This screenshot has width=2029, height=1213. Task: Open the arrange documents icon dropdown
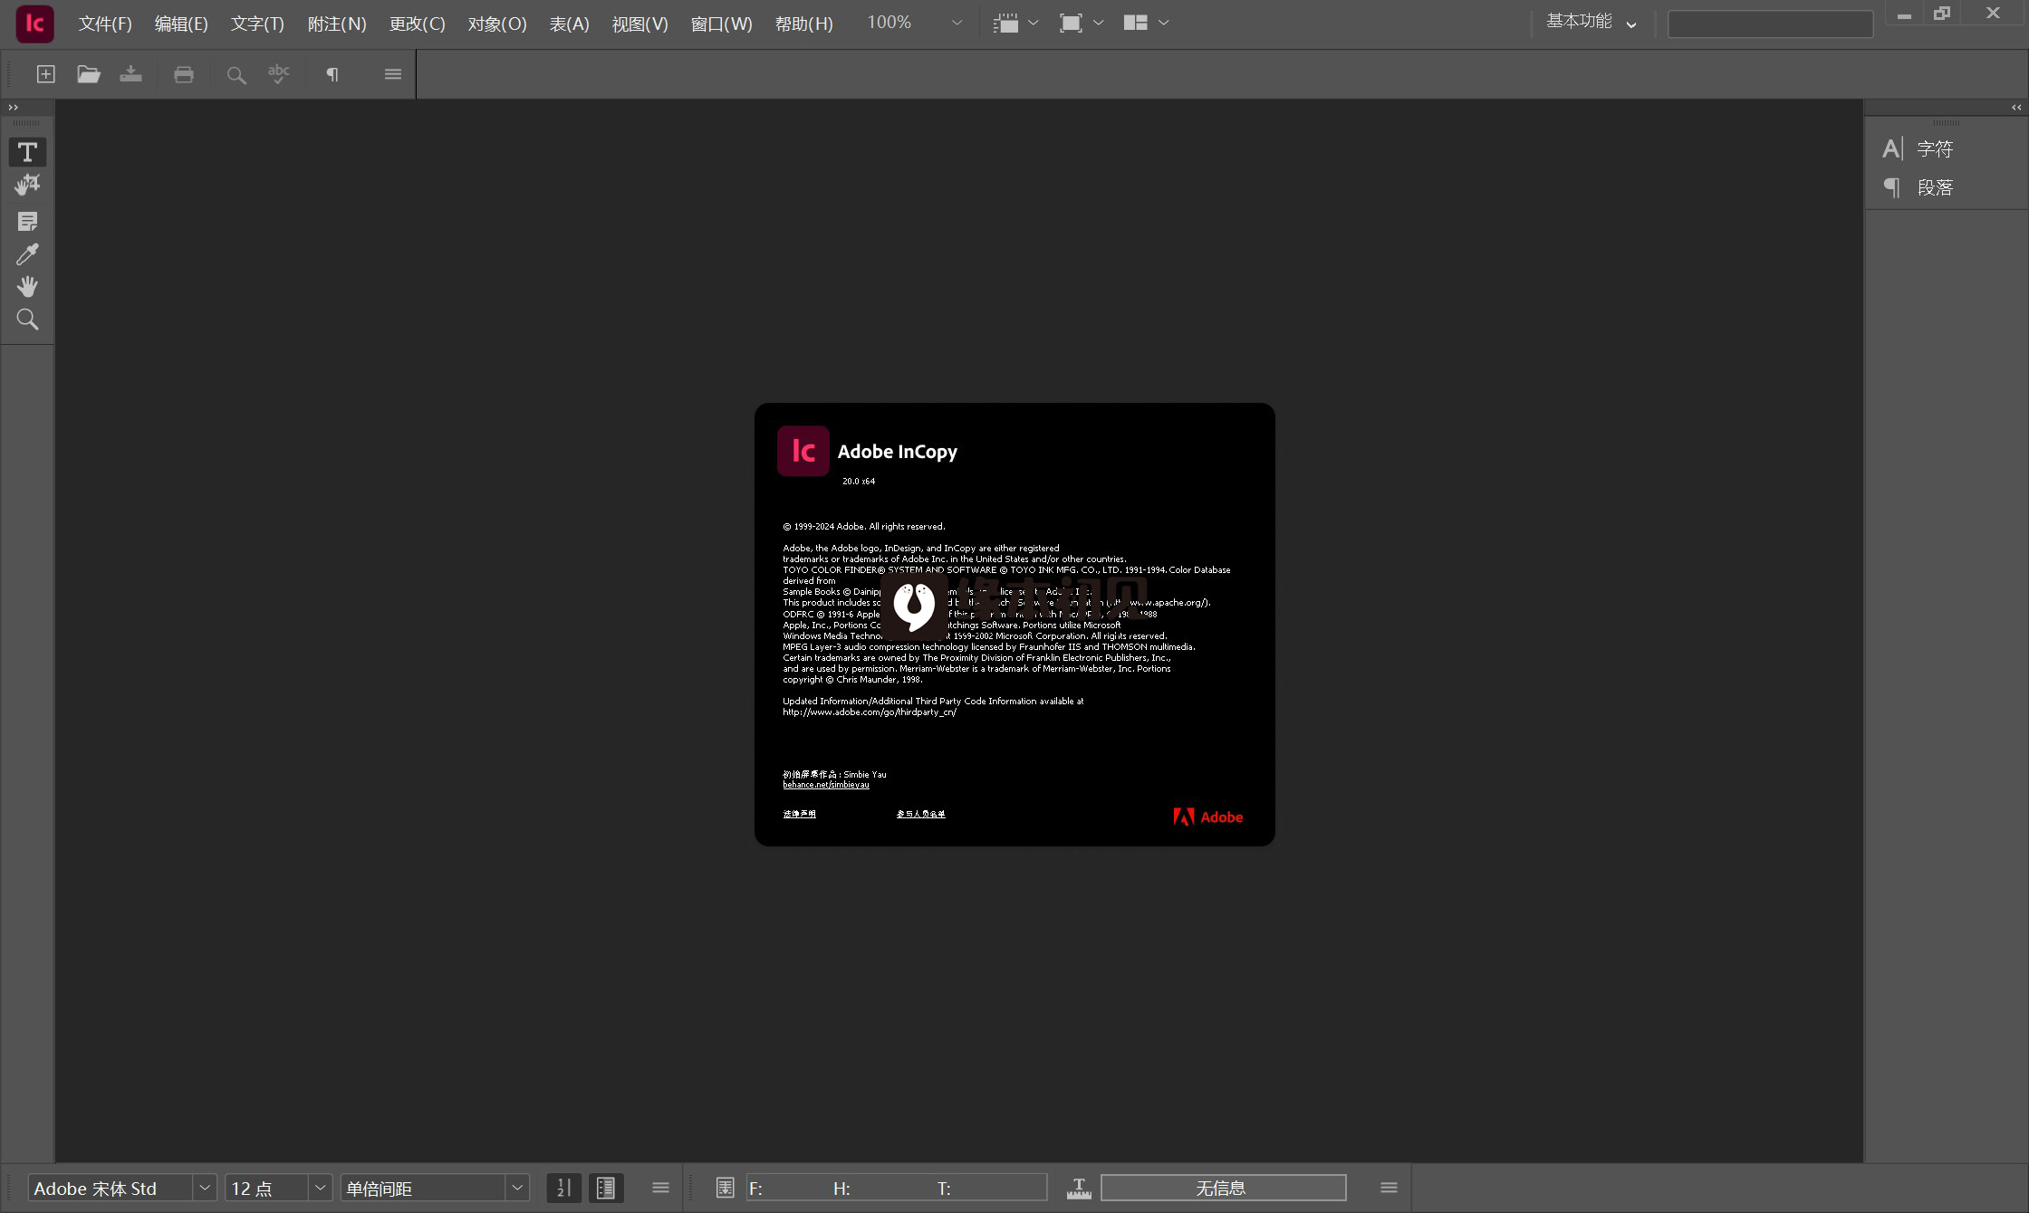[x=1146, y=23]
